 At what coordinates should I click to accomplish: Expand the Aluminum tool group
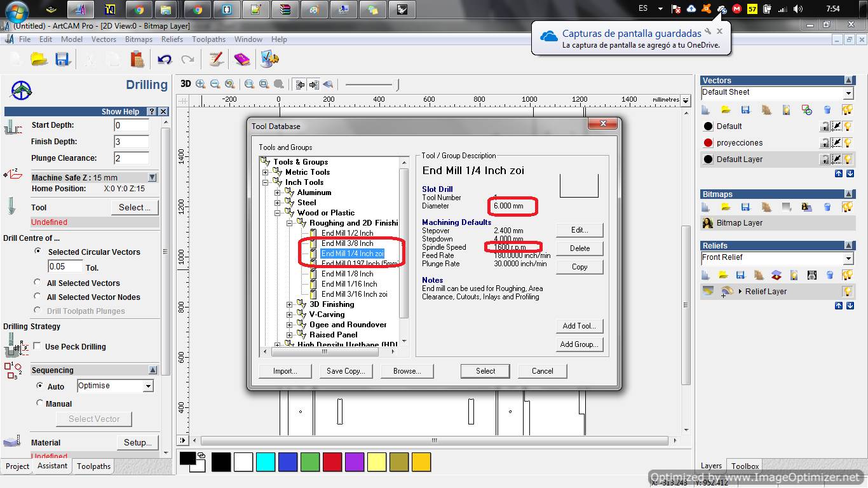pyautogui.click(x=278, y=193)
